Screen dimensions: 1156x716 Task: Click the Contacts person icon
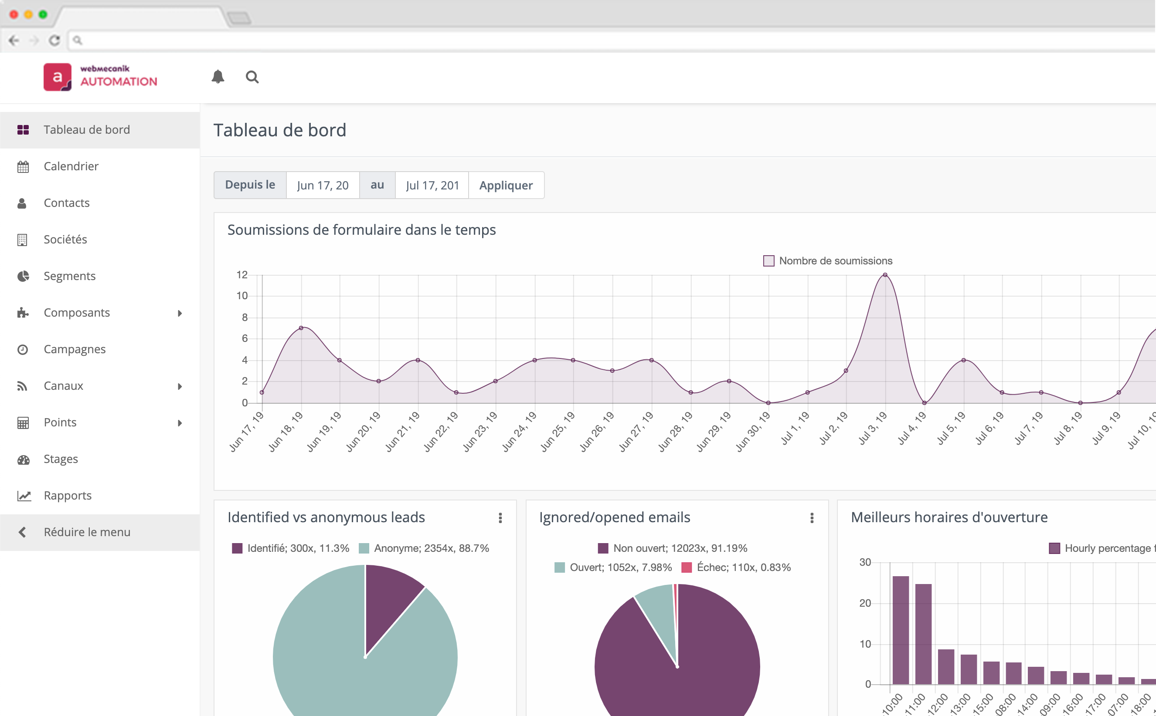click(22, 203)
